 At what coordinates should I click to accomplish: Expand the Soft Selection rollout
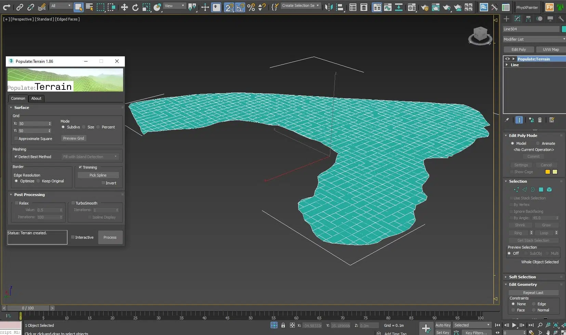click(x=522, y=277)
